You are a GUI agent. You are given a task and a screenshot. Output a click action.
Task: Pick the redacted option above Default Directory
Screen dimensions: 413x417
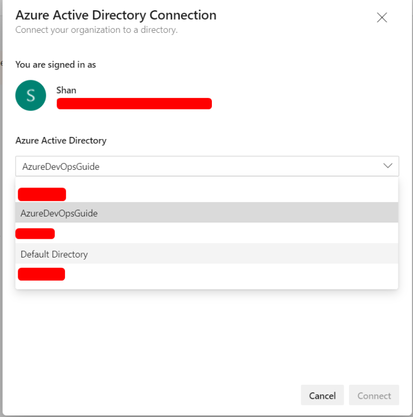35,233
